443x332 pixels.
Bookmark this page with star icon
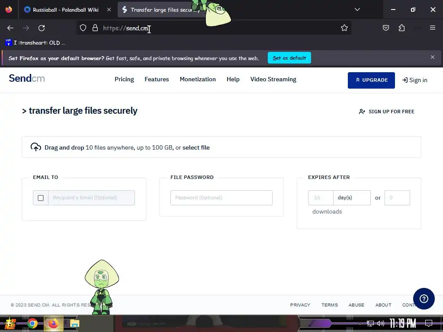[344, 28]
